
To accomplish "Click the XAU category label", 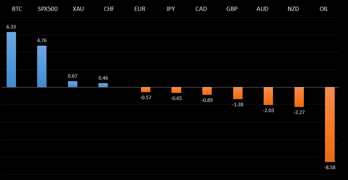I will (x=78, y=9).
